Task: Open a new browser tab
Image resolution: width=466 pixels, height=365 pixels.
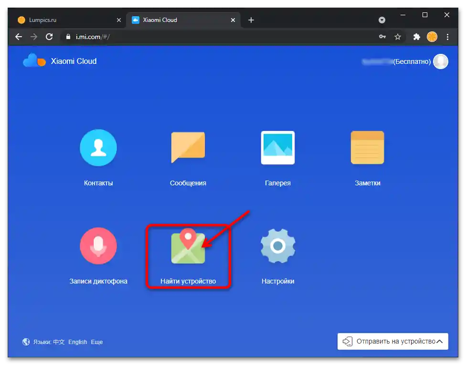Action: (x=251, y=20)
